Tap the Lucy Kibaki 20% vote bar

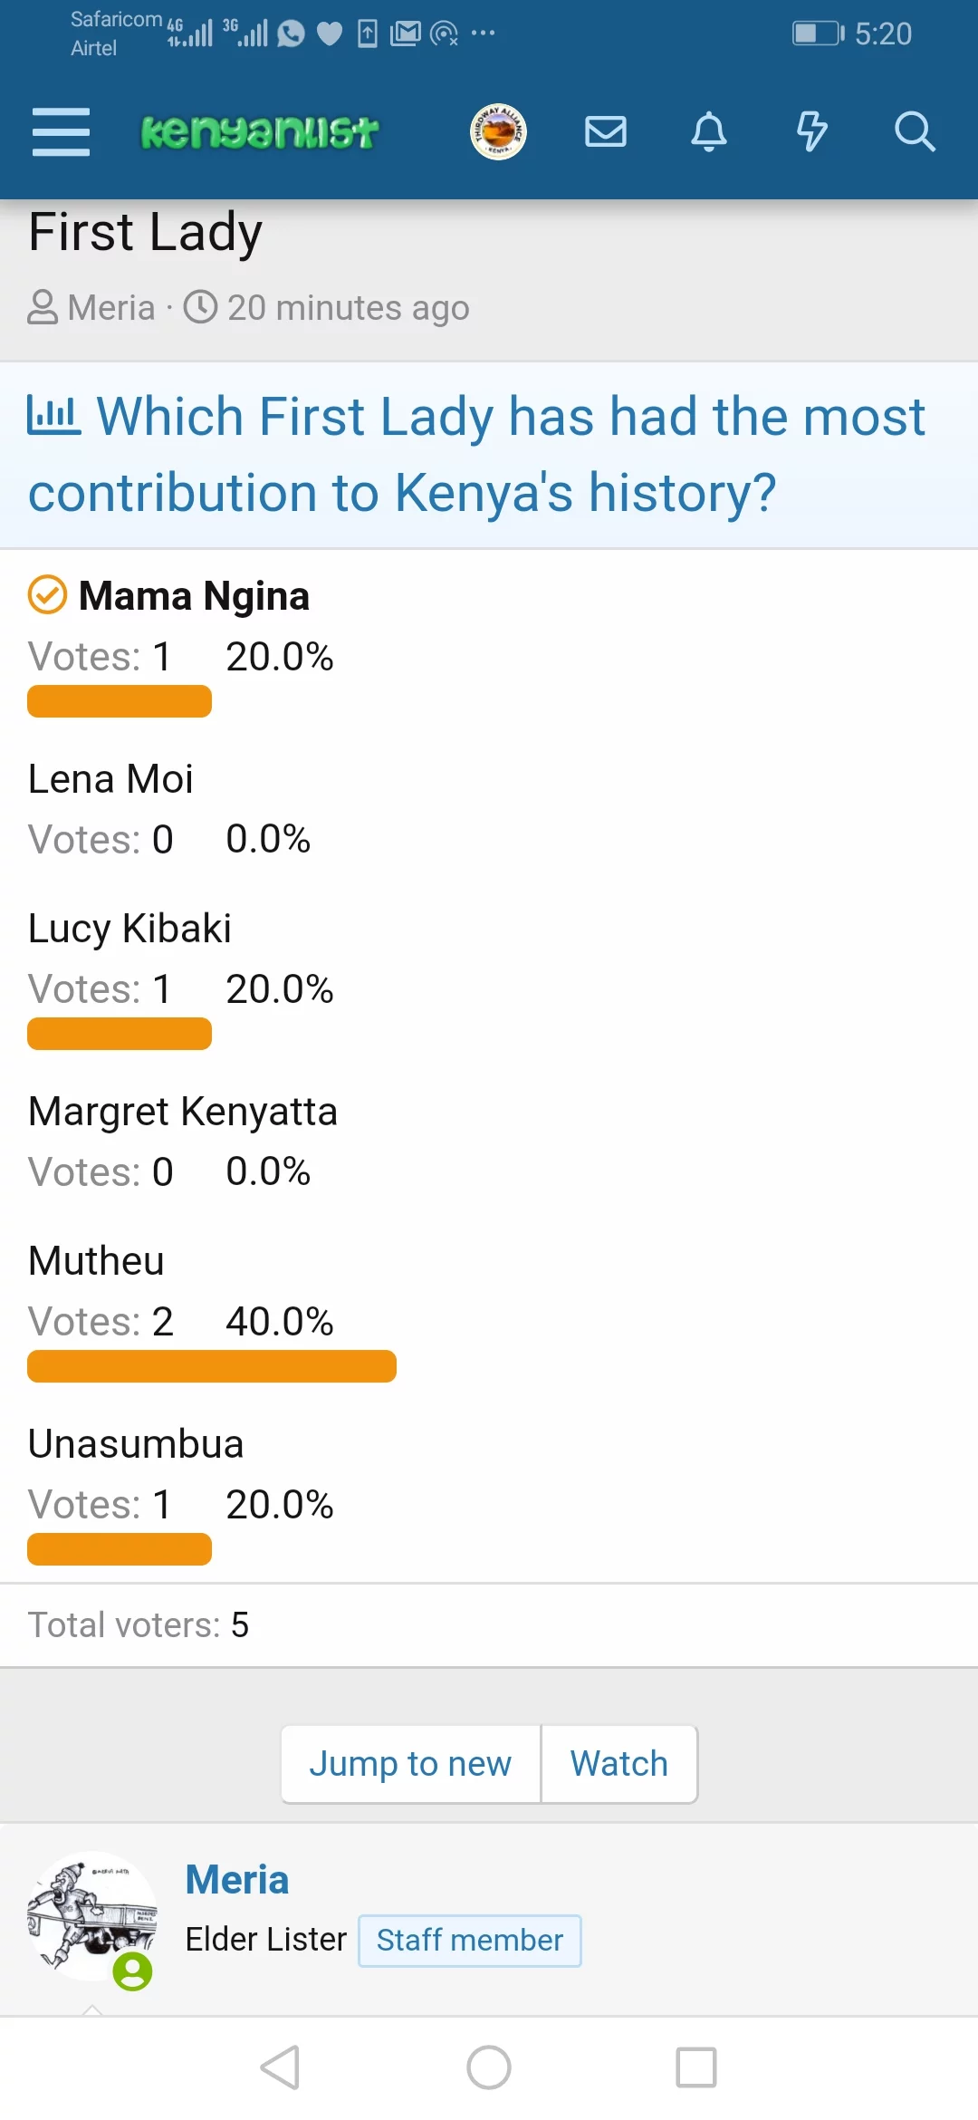coord(120,1034)
